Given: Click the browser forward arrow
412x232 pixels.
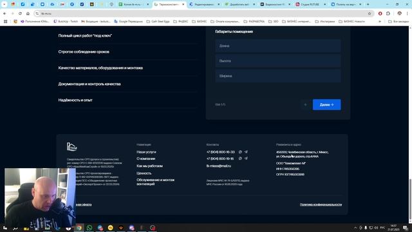Looking at the screenshot, I should (12, 14).
